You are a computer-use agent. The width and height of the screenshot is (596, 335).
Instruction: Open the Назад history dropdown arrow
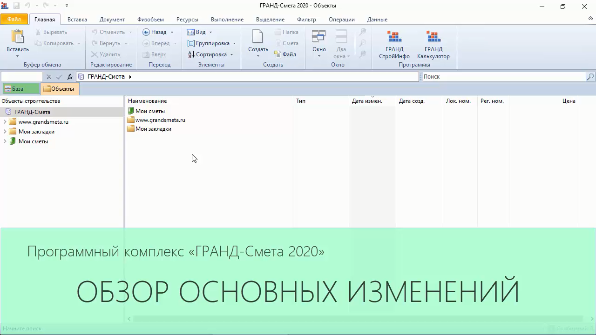coord(172,32)
